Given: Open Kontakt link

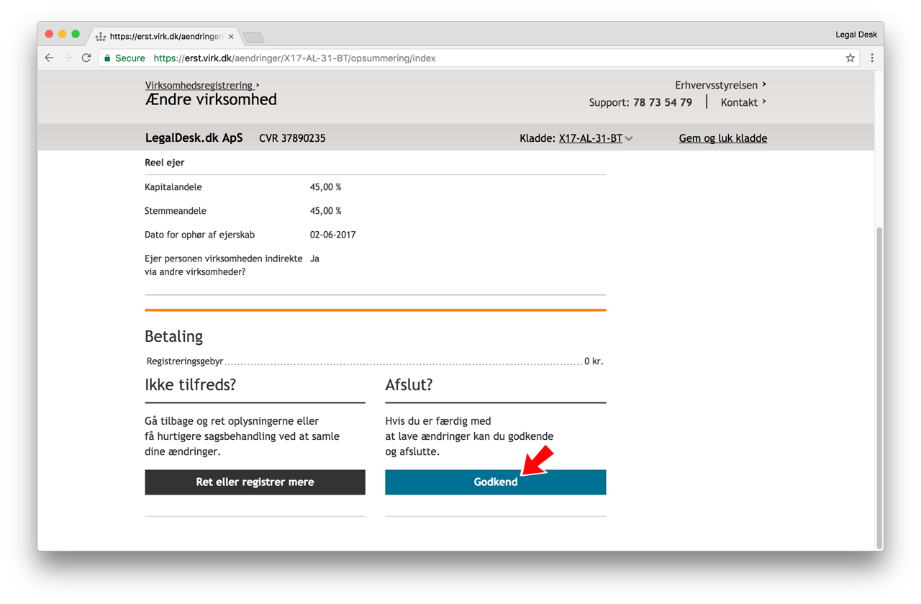Looking at the screenshot, I should [743, 102].
